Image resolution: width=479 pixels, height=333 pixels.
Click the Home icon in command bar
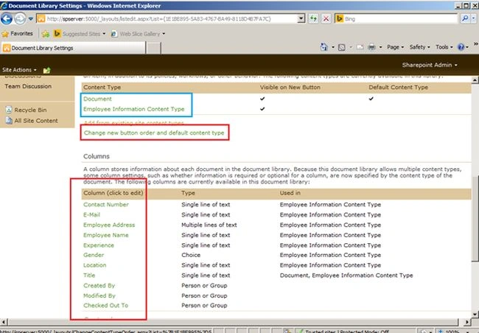(324, 47)
